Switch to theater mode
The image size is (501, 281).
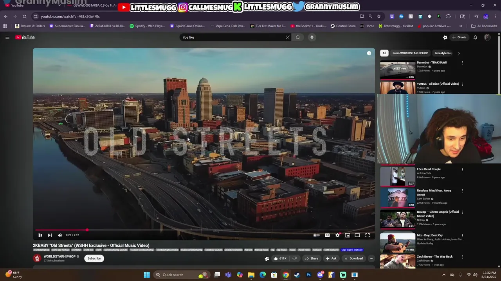(357, 235)
